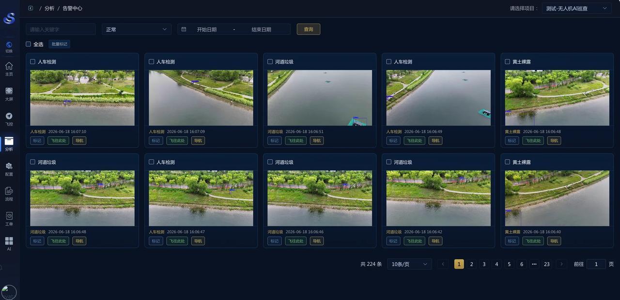The width and height of the screenshot is (620, 300).
Task: Click the 查询 search button
Action: pyautogui.click(x=309, y=29)
